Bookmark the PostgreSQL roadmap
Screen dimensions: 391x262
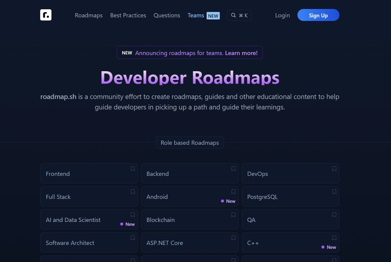pos(334,192)
